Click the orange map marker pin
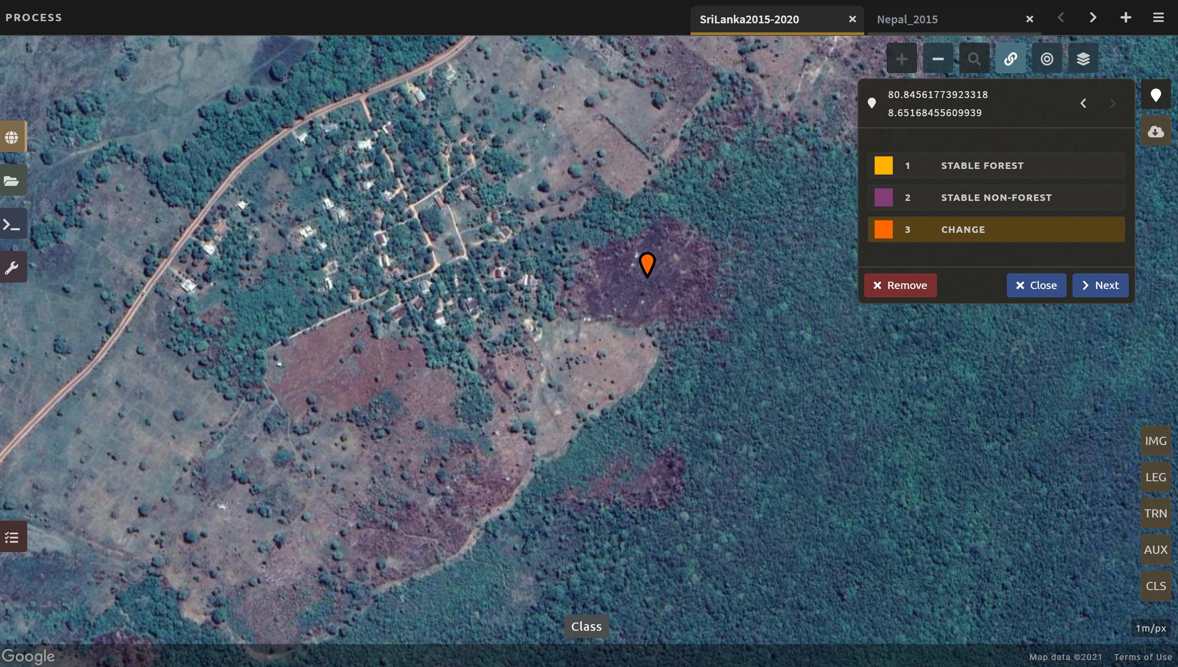The height and width of the screenshot is (667, 1178). (647, 264)
